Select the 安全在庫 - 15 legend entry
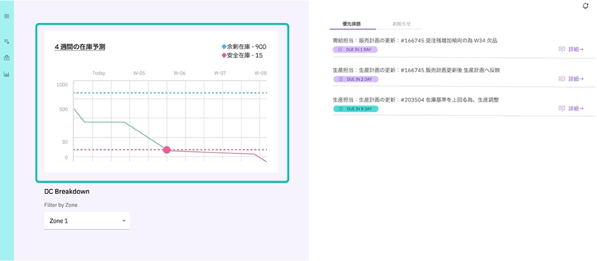Viewport: 597px width, 261px height. coord(242,56)
